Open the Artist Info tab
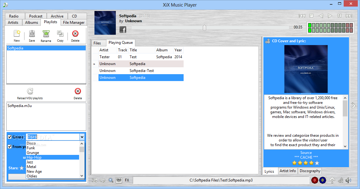The width and height of the screenshot is (360, 189). coord(288,171)
